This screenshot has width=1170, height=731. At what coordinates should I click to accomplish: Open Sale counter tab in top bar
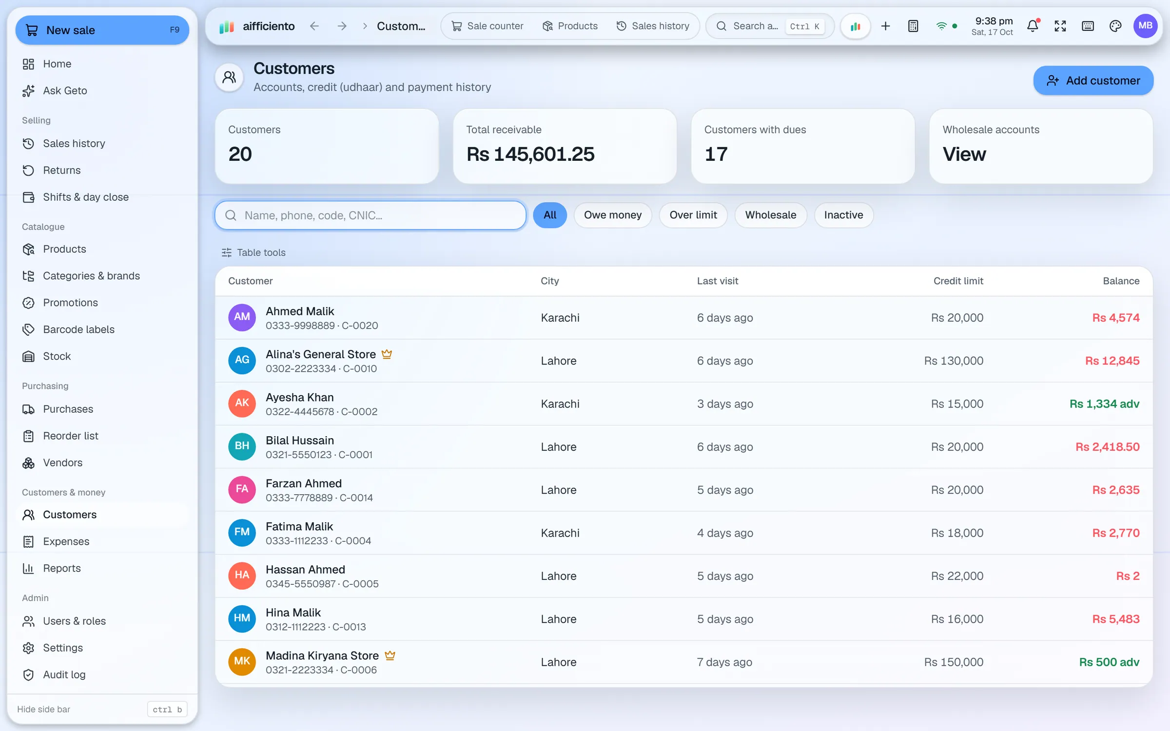click(x=487, y=26)
